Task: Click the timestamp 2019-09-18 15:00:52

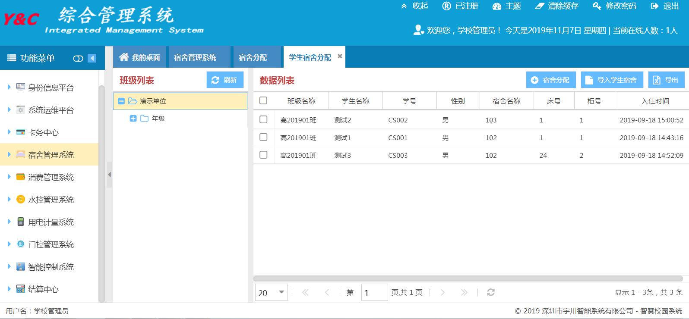Action: click(651, 120)
